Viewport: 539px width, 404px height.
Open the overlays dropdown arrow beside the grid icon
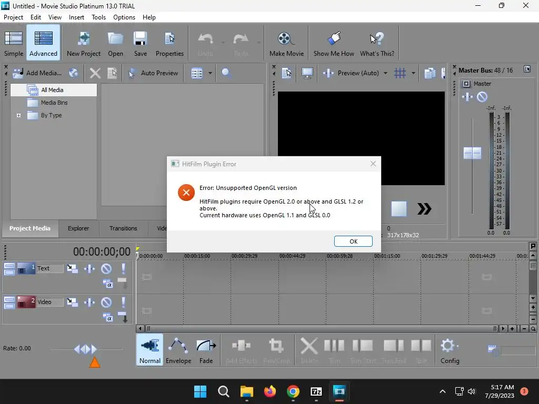click(x=413, y=73)
